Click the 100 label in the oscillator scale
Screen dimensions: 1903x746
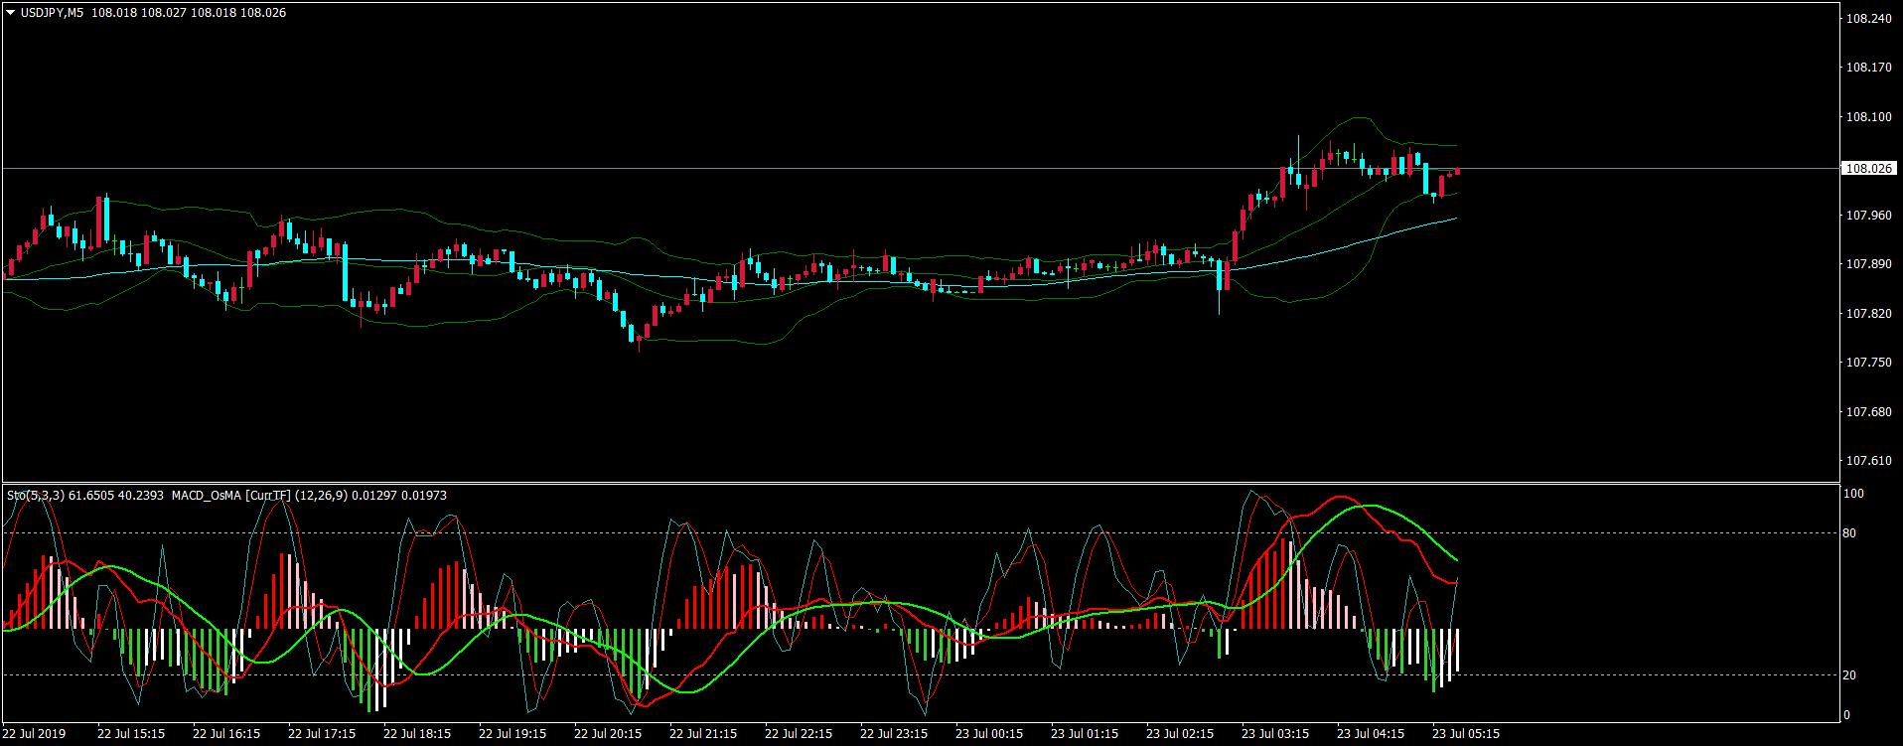pyautogui.click(x=1853, y=494)
